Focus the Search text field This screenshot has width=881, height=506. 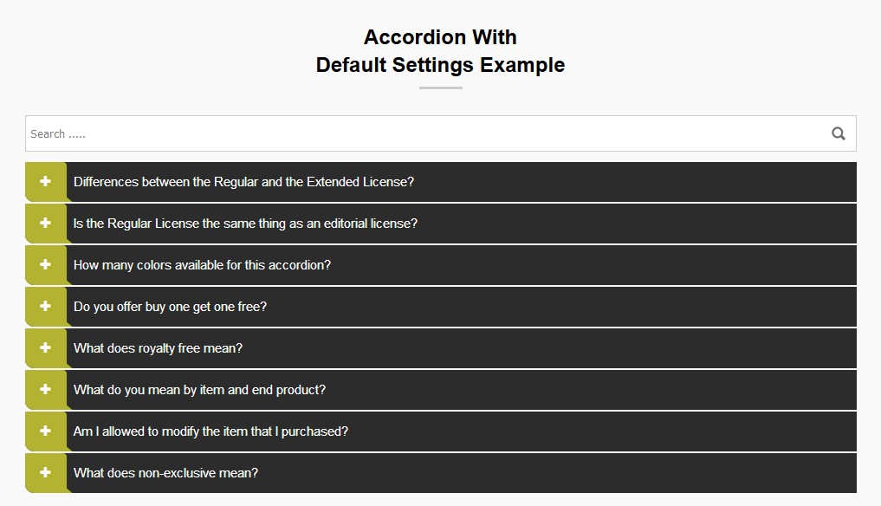click(x=416, y=133)
